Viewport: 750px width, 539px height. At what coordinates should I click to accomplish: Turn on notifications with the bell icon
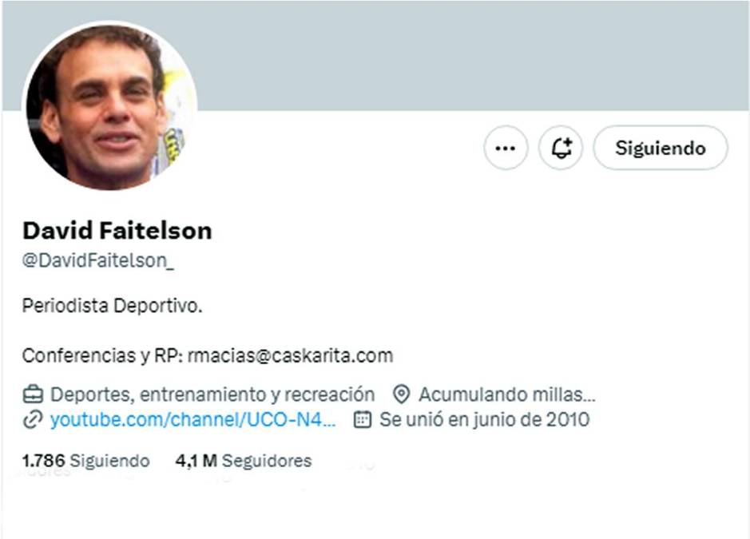tap(561, 148)
